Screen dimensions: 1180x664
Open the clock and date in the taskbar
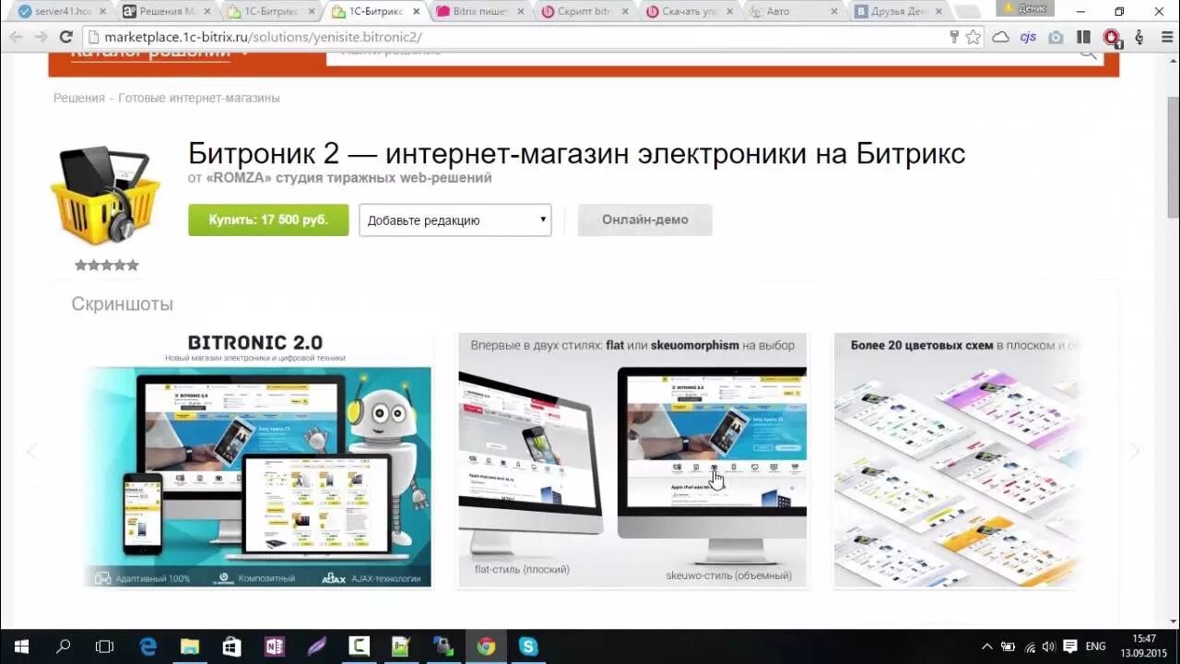pos(1144,646)
